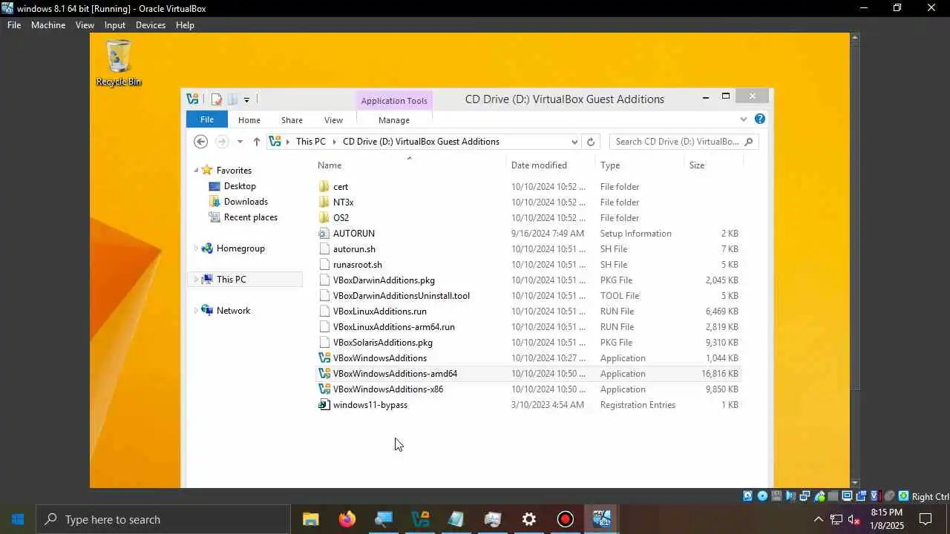Switch to the Home ribbon tab

249,120
